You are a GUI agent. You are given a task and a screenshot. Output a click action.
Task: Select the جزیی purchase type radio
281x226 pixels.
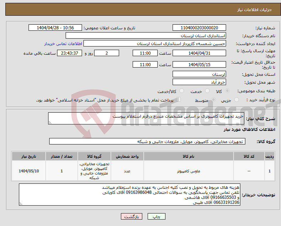click(236, 100)
